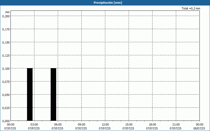Viewport: 210px width, 131px height.
Task: Click the Precipitación [mm] title bar
Action: 105,3
